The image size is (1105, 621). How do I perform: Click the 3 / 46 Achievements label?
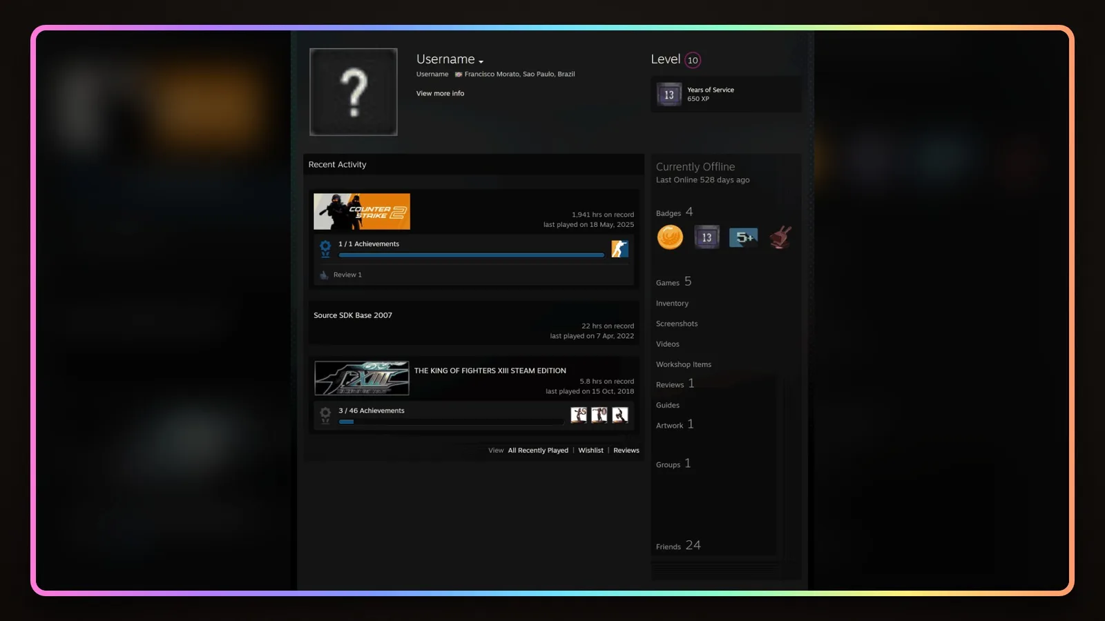tap(372, 411)
